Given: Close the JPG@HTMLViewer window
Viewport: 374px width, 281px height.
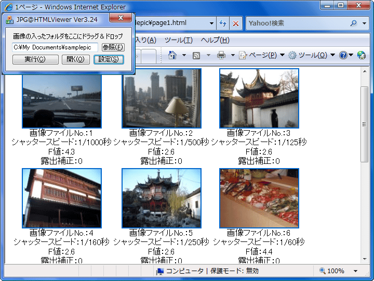Looking at the screenshot, I should (121, 18).
